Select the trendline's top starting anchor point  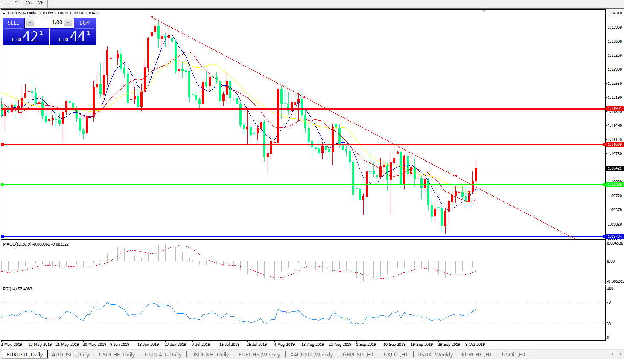click(x=152, y=17)
